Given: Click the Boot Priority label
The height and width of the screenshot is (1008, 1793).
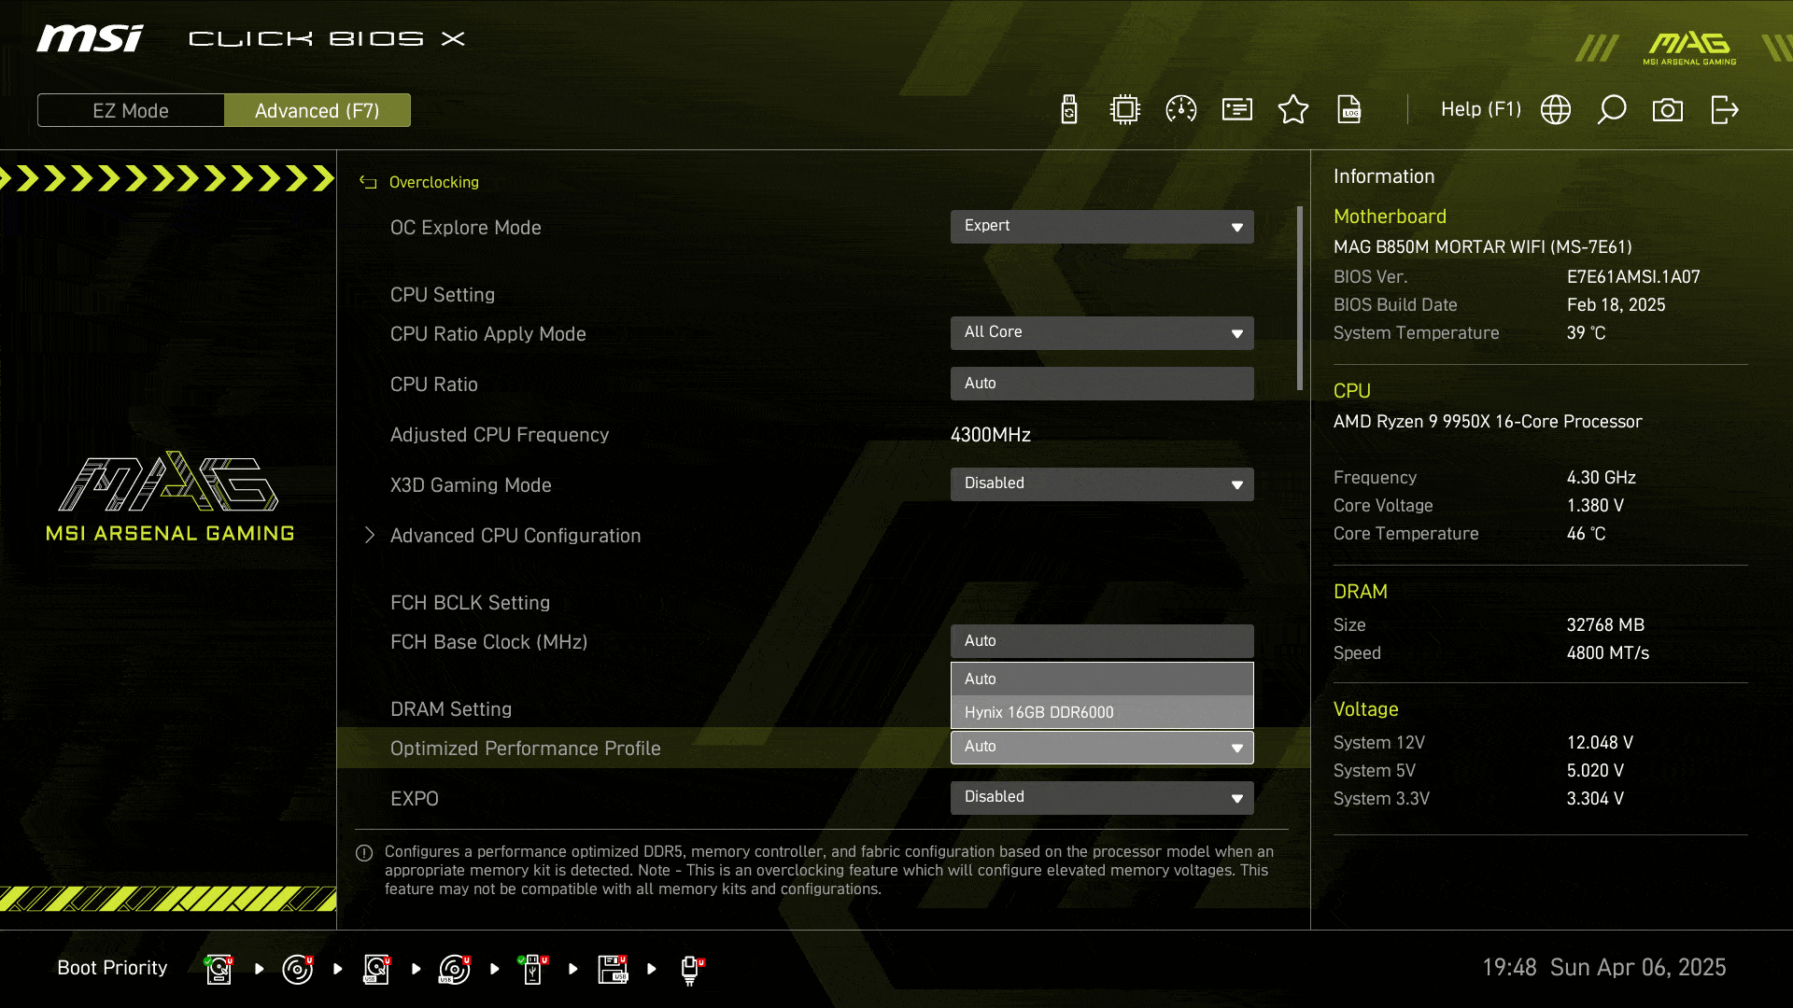Looking at the screenshot, I should pyautogui.click(x=112, y=968).
